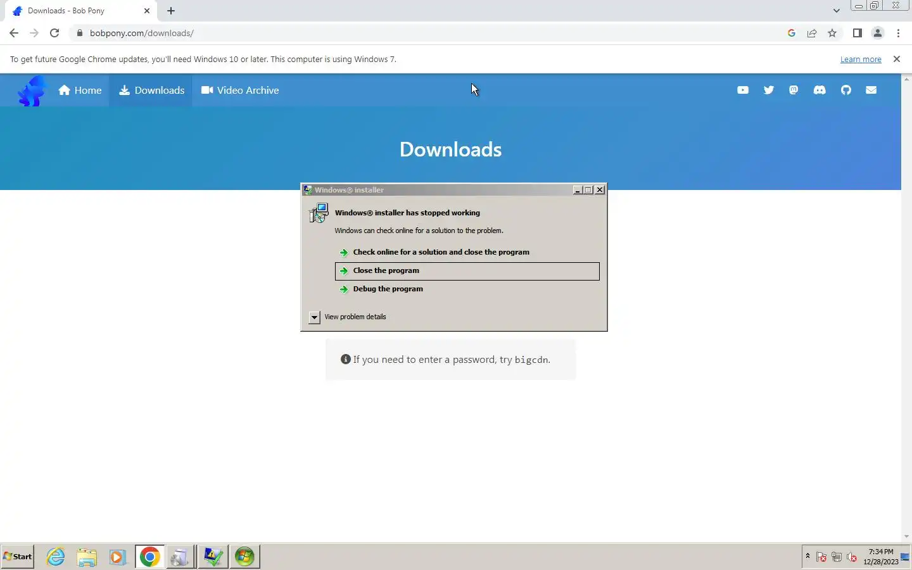Open the Home menu item
This screenshot has height=570, width=912.
click(x=80, y=90)
